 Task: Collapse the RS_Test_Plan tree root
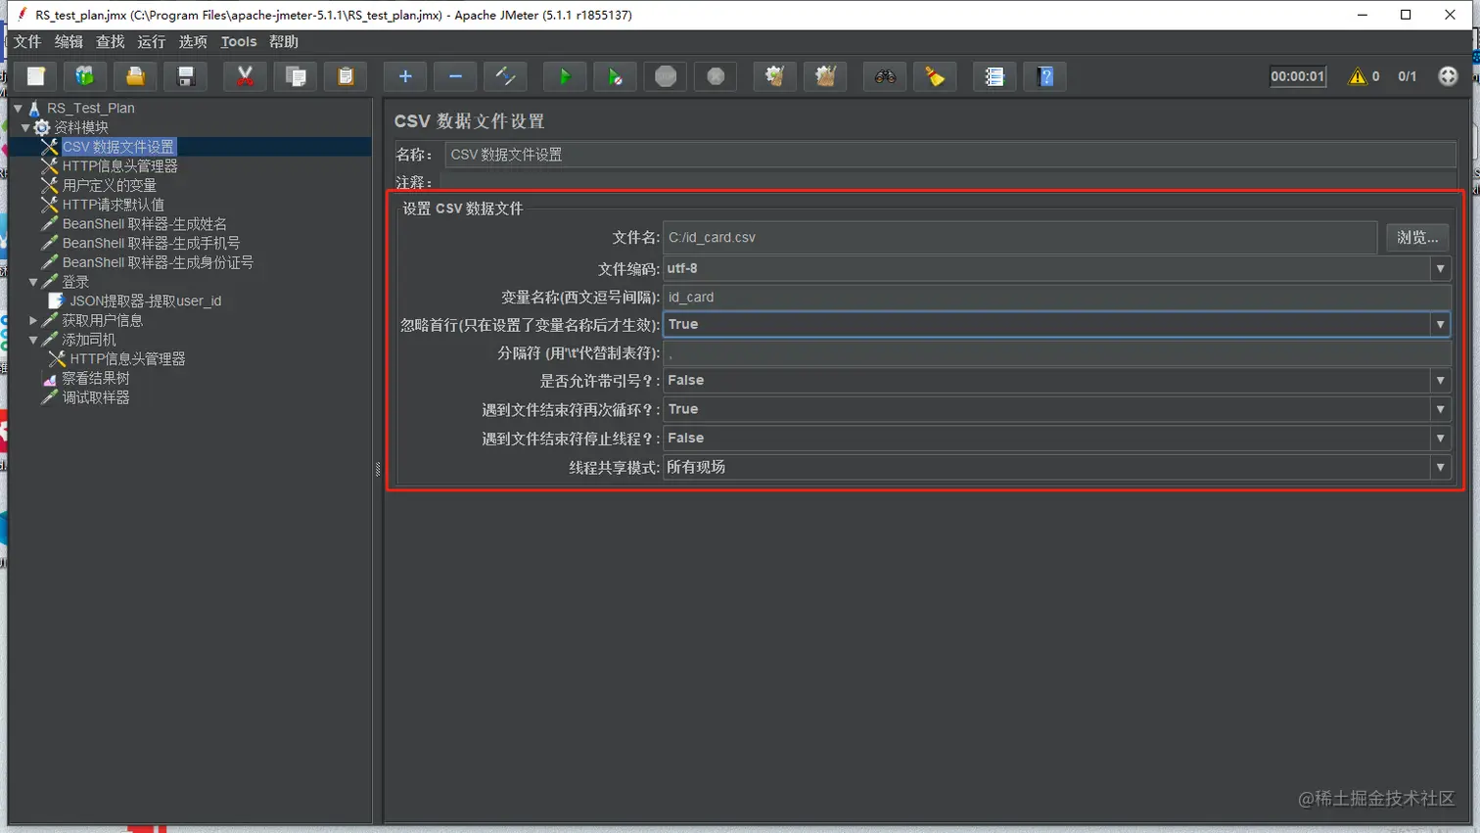(x=18, y=108)
